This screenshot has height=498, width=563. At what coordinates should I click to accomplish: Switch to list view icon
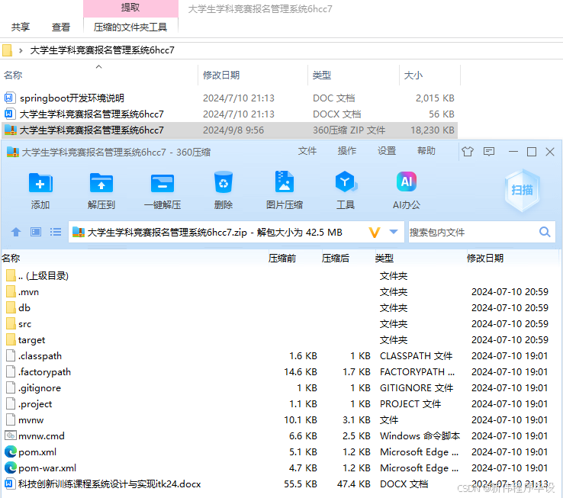[56, 232]
